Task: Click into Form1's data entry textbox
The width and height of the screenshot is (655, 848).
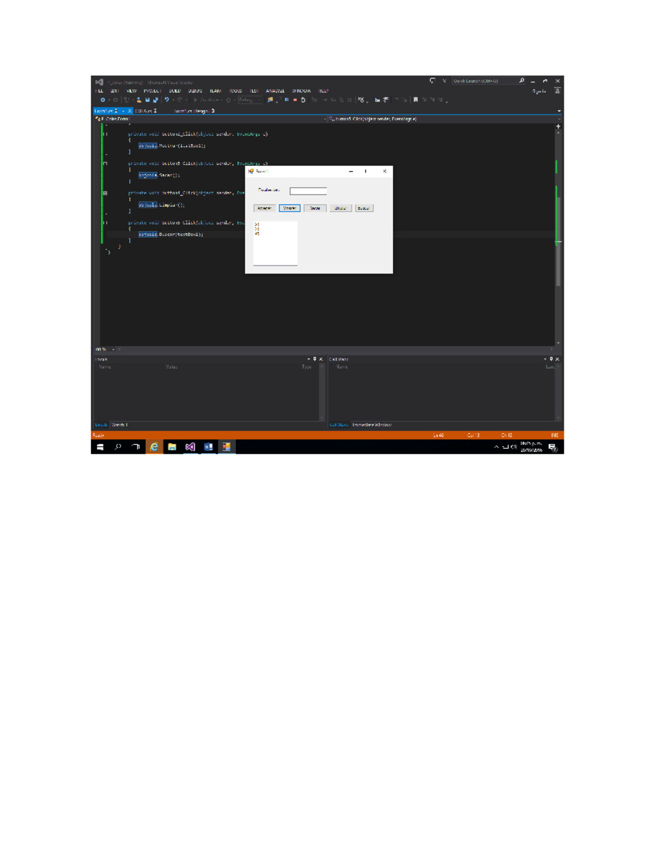Action: coord(308,191)
